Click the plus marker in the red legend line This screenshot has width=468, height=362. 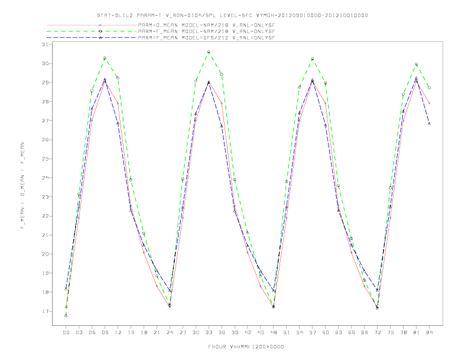point(100,25)
